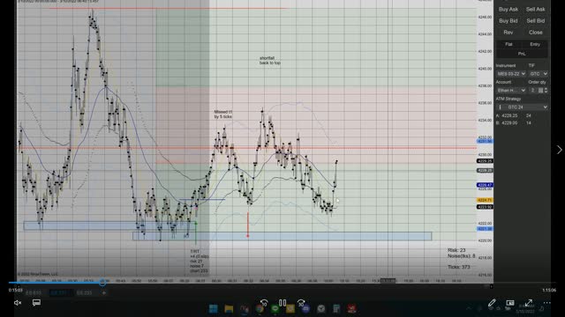
Task: Click the 0:15:03 elapsed time label
Action: pyautogui.click(x=16, y=290)
